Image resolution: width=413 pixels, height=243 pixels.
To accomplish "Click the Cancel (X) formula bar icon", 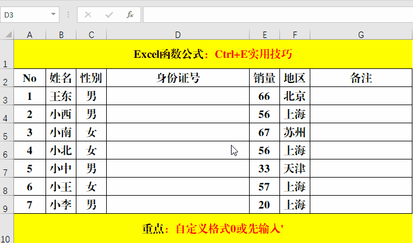I will coord(88,15).
